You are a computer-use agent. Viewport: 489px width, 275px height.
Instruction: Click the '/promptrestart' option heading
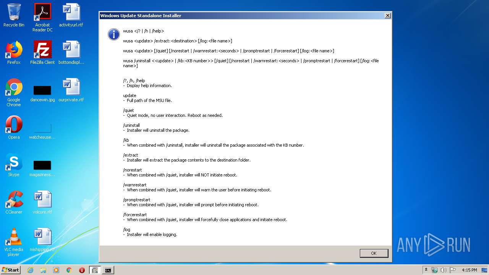(137, 200)
